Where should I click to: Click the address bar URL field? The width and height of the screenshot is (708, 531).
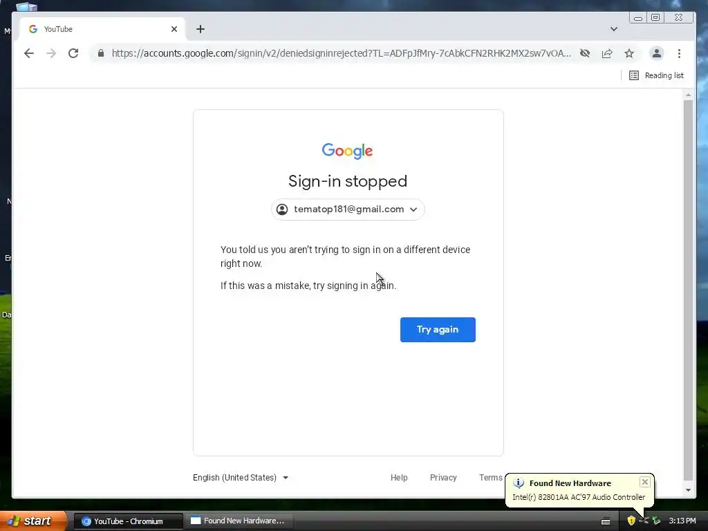341,53
